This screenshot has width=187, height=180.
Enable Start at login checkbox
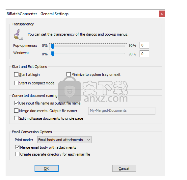16,74
